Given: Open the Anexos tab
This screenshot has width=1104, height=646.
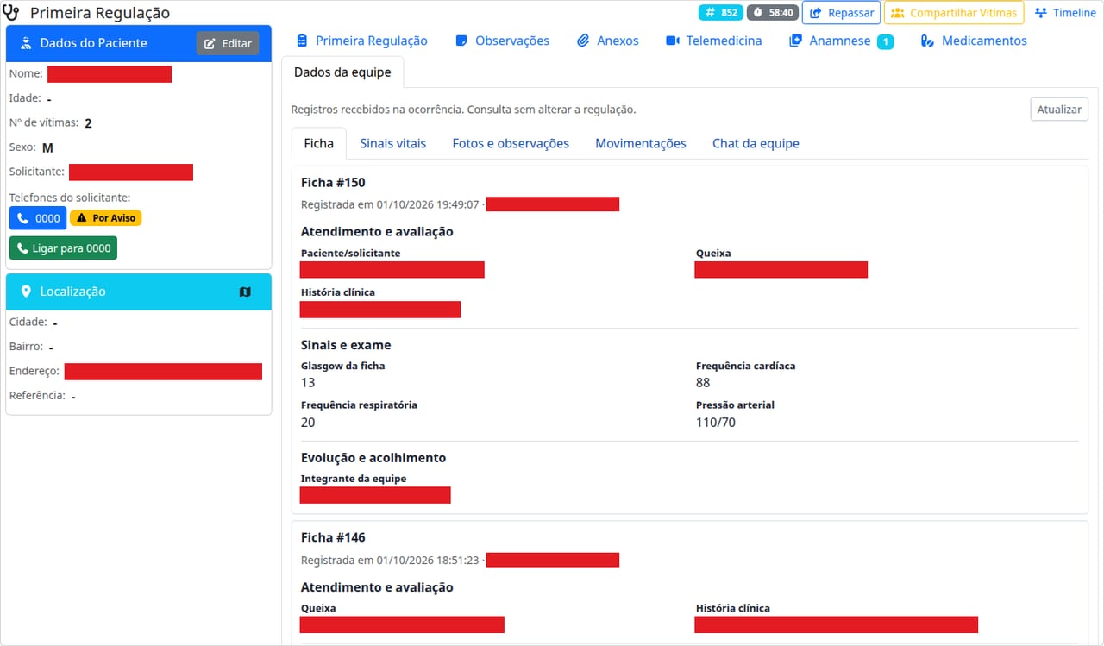Looking at the screenshot, I should coord(608,41).
